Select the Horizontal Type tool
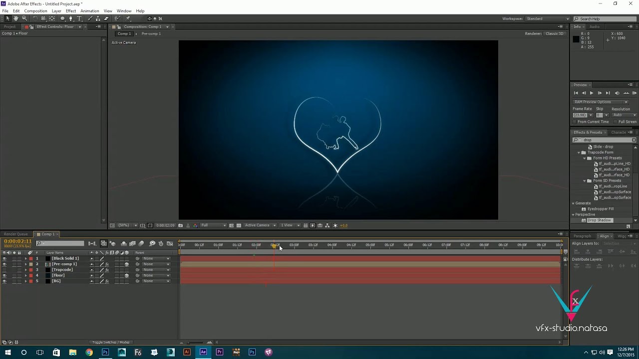Image resolution: width=639 pixels, height=359 pixels. click(79, 18)
